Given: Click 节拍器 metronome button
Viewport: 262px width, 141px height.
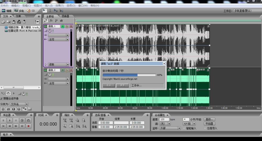Looking at the screenshot, I should tap(209, 124).
